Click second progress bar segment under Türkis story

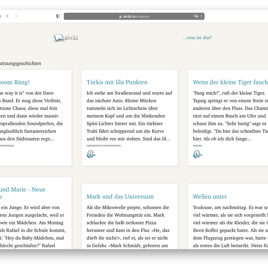[112, 146]
